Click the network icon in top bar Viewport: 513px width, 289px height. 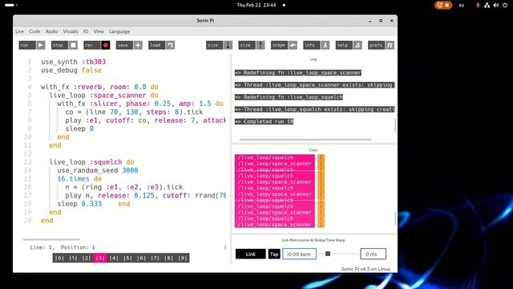(487, 6)
